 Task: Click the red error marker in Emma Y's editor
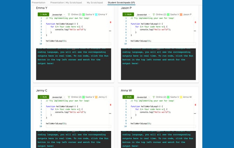point(111,22)
